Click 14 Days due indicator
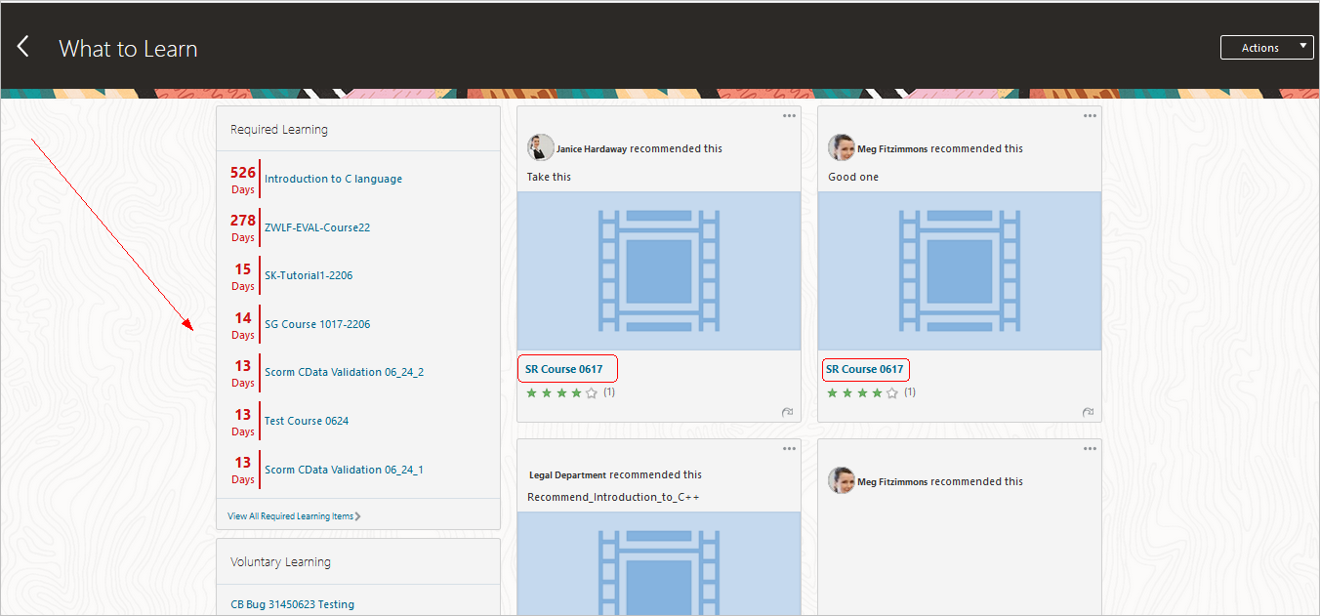 click(243, 324)
